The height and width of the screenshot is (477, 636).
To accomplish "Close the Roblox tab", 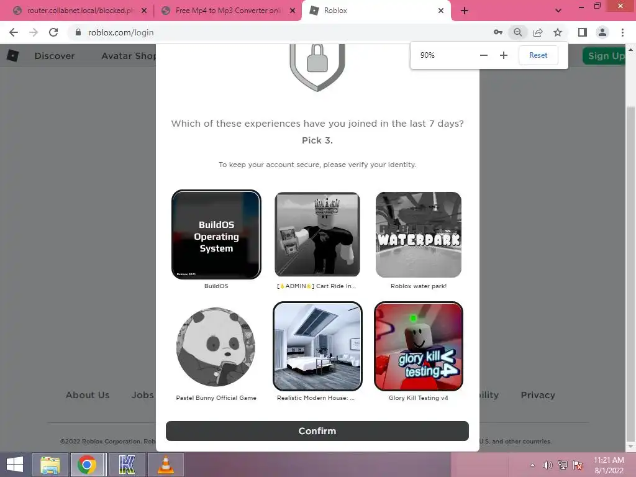I will point(441,11).
